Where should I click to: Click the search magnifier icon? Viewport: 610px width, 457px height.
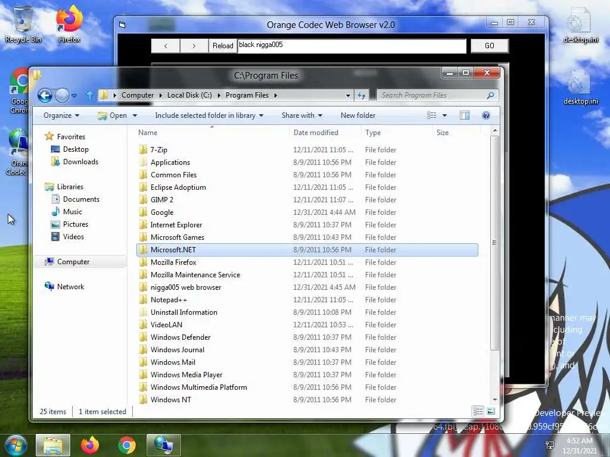[490, 95]
